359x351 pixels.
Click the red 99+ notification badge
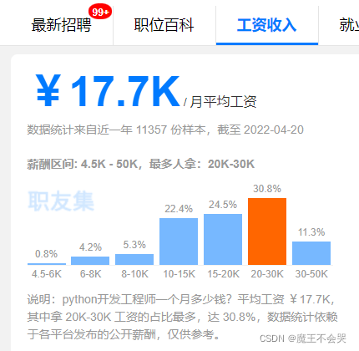pyautogui.click(x=100, y=12)
